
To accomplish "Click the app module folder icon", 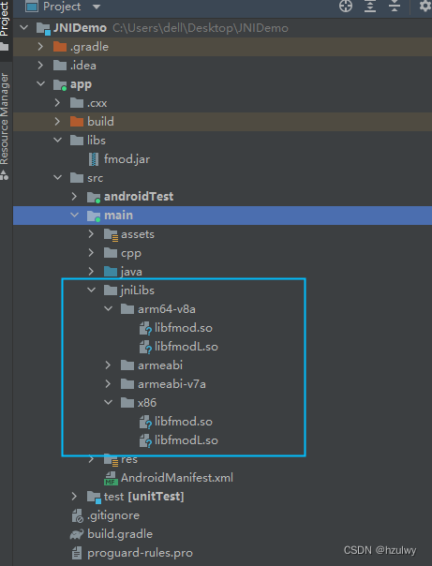I will click(60, 85).
